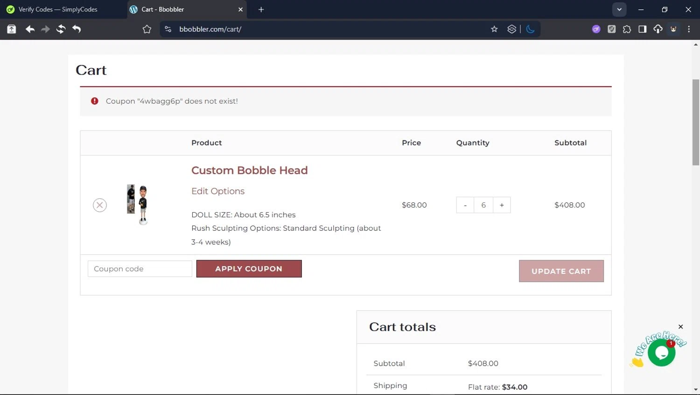Go forward to the next page
This screenshot has width=700, height=395.
click(45, 29)
